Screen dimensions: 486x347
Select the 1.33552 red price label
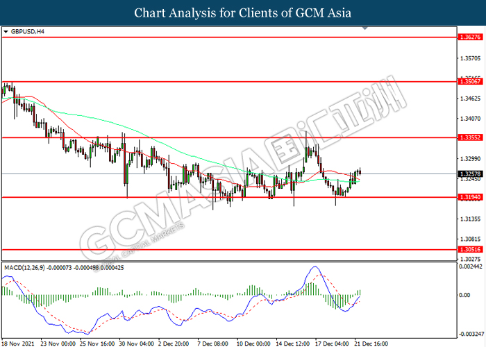pyautogui.click(x=470, y=137)
